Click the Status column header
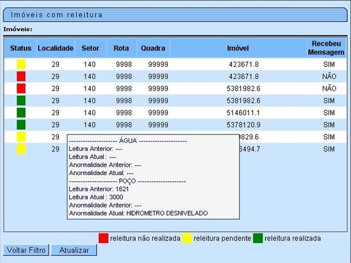351x263 pixels. (x=20, y=49)
